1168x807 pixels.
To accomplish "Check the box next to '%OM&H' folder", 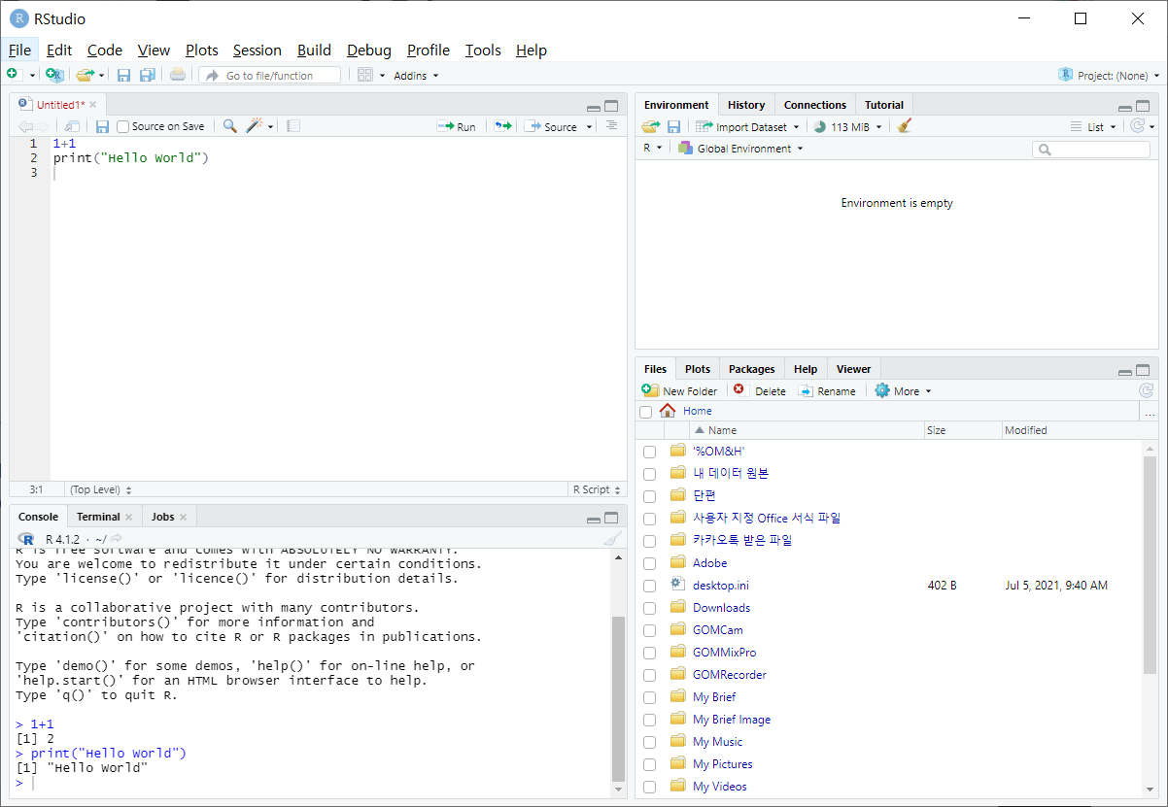I will [649, 452].
